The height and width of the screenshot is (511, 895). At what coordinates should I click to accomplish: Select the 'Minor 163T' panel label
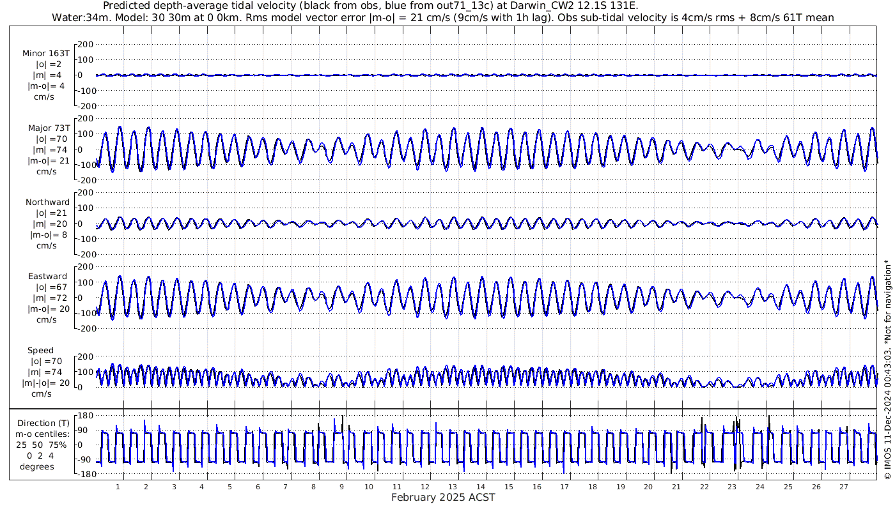46,54
